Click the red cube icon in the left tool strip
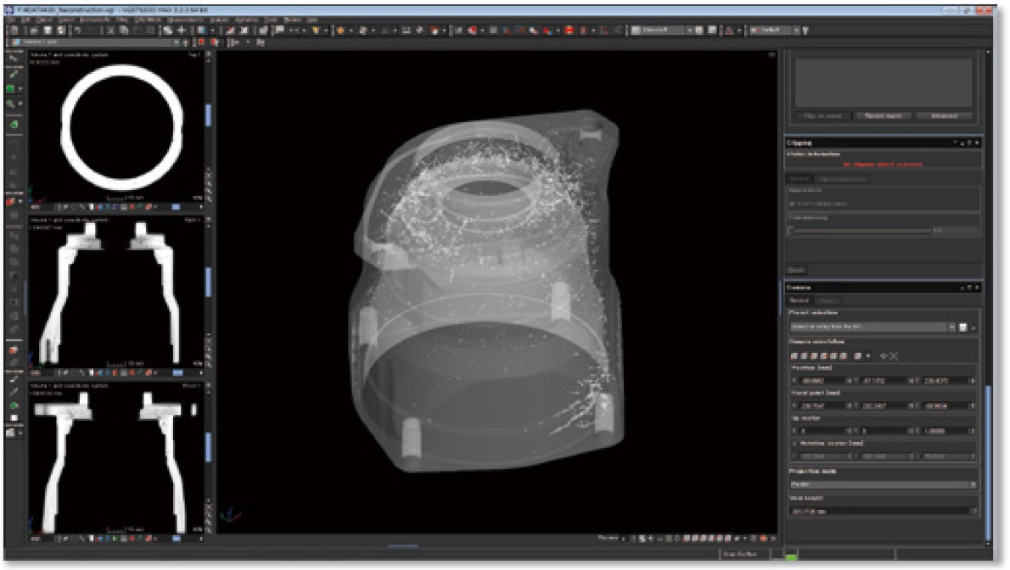Image resolution: width=1010 pixels, height=570 pixels. [10, 202]
